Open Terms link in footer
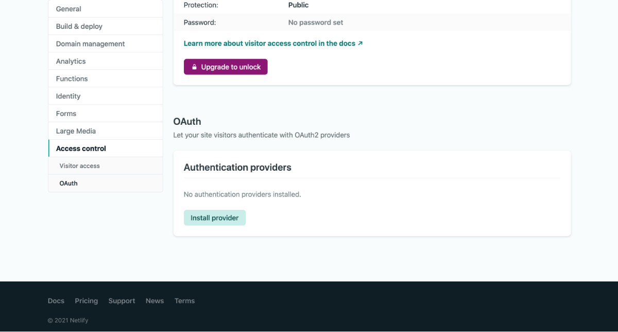 tap(184, 301)
